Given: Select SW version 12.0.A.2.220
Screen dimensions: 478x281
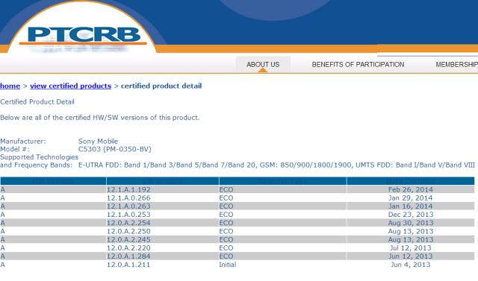Looking at the screenshot, I should (x=128, y=248).
